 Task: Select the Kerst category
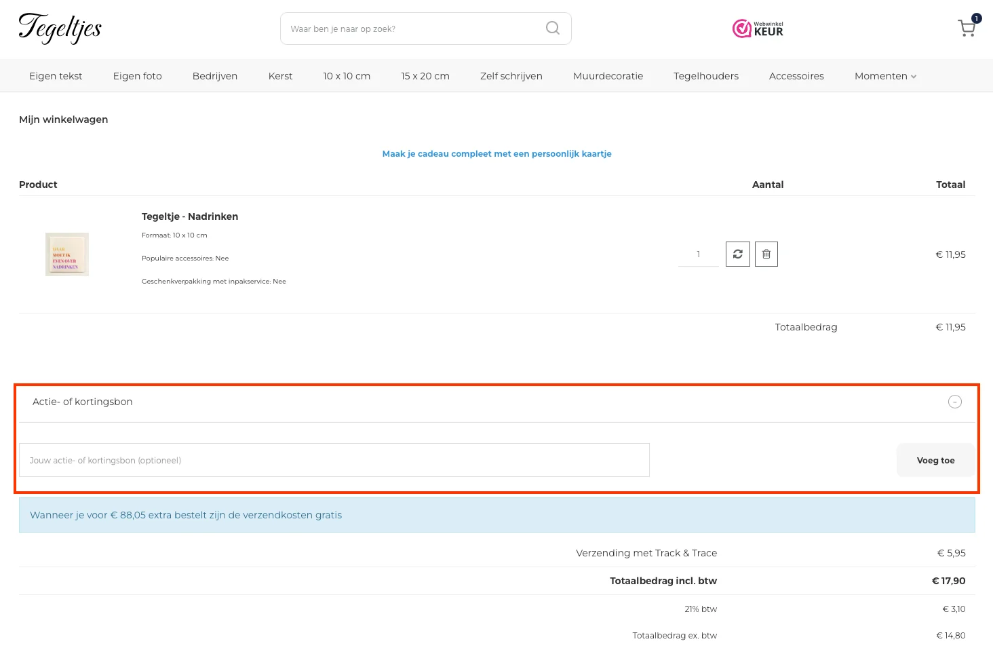click(x=280, y=76)
